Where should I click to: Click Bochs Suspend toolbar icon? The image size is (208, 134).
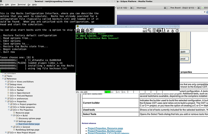(172, 30)
